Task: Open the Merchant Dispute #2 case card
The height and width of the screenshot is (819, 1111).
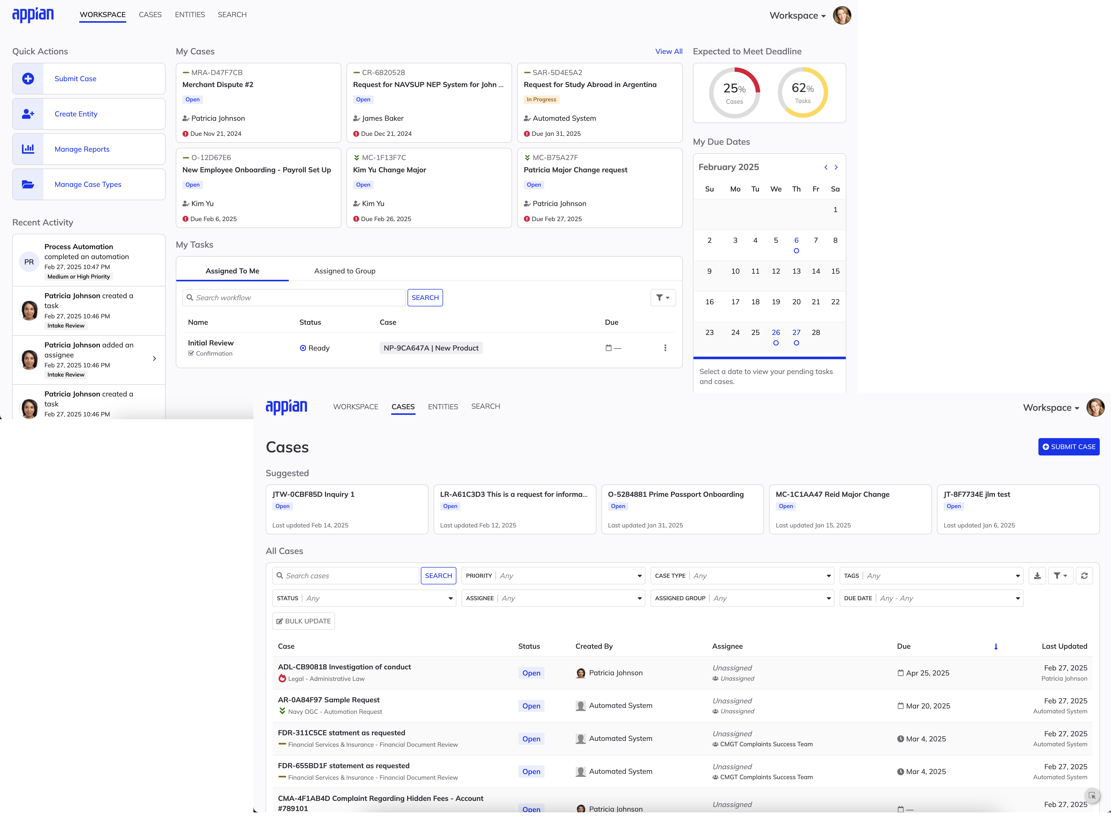Action: [x=258, y=103]
